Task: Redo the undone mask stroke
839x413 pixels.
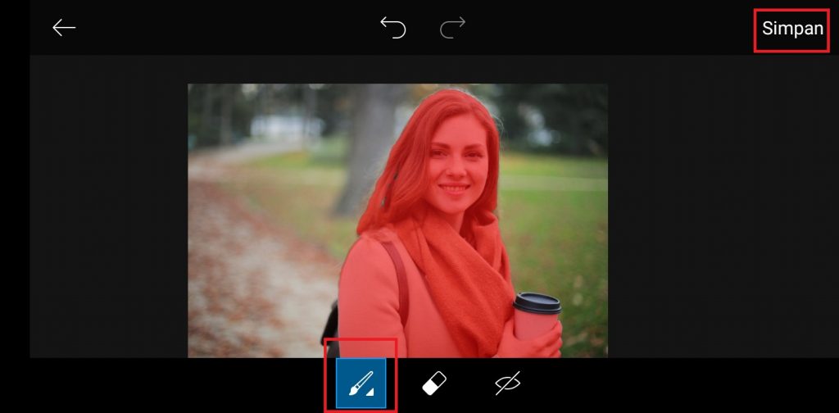Action: 452,28
